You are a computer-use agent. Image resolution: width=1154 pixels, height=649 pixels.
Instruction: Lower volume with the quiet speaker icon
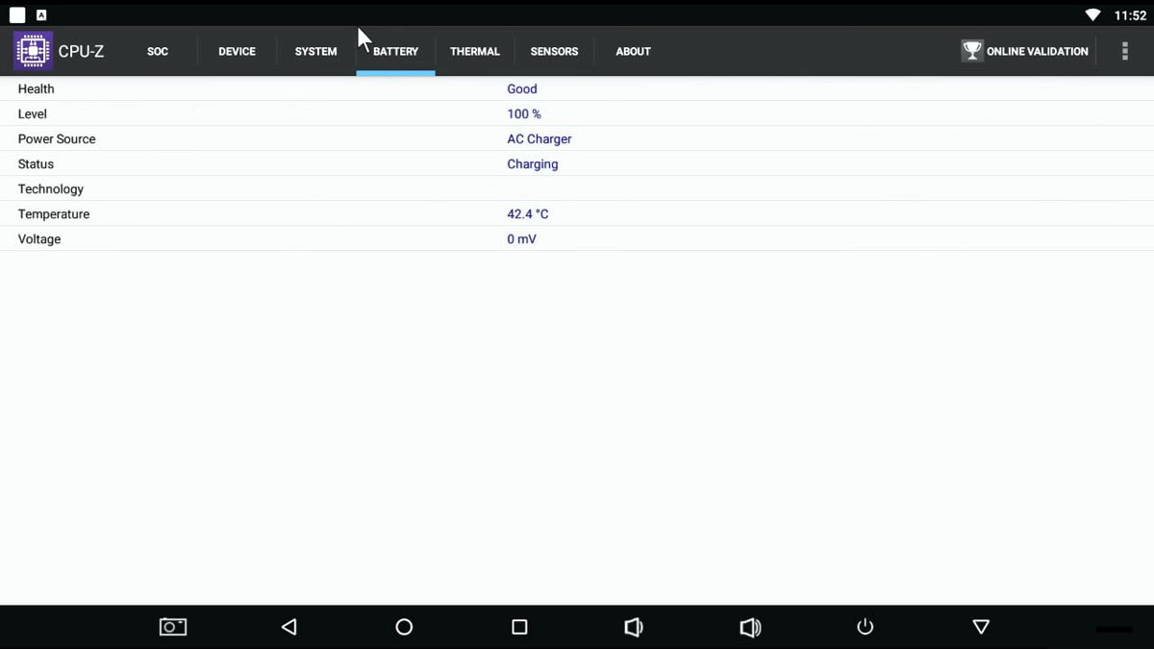click(x=634, y=626)
